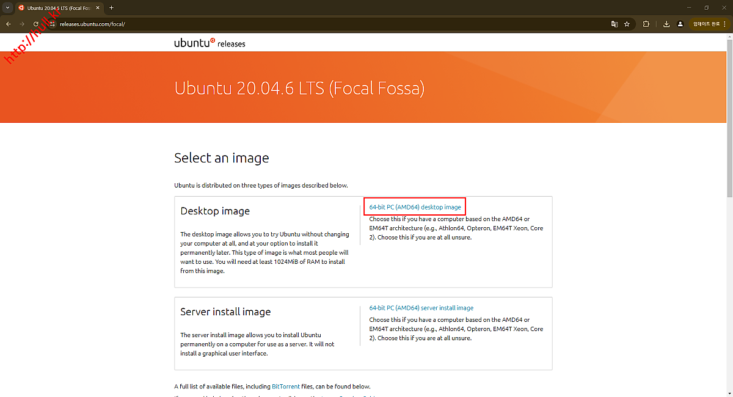Click the browser update complete button
The width and height of the screenshot is (733, 397).
point(707,24)
